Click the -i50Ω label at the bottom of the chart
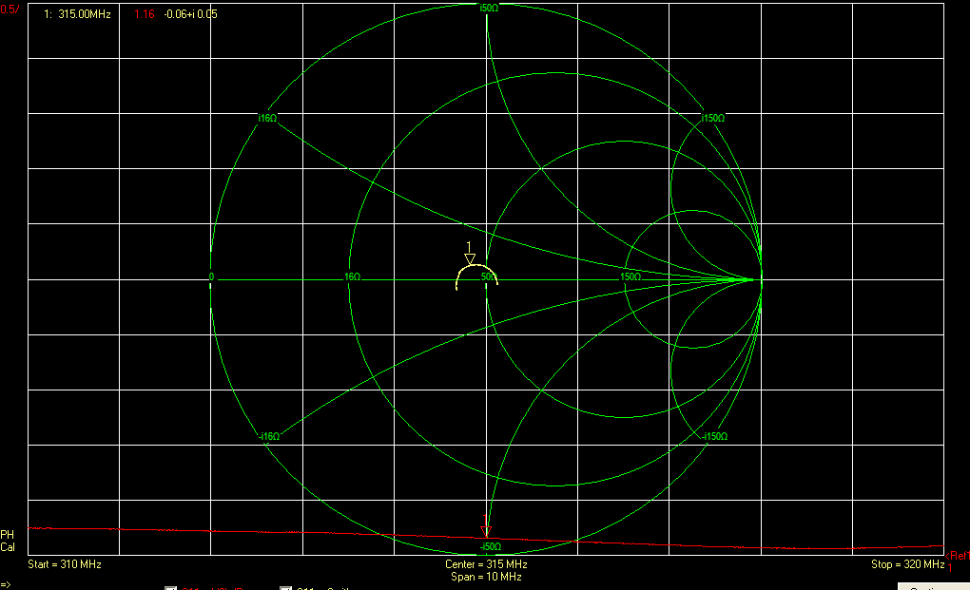The image size is (970, 590). [491, 546]
